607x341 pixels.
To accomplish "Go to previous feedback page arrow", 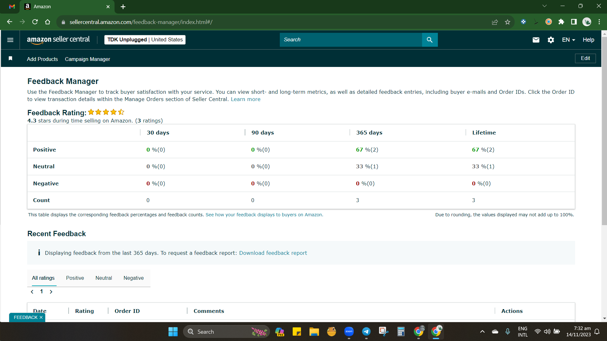I will [32, 292].
